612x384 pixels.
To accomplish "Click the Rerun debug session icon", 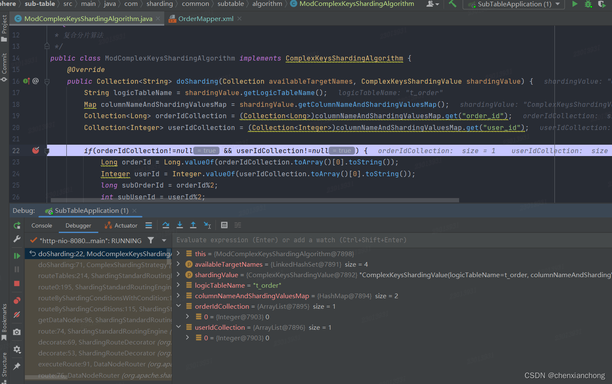I will point(17,226).
